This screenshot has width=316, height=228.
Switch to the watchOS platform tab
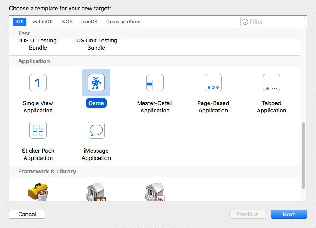point(42,22)
